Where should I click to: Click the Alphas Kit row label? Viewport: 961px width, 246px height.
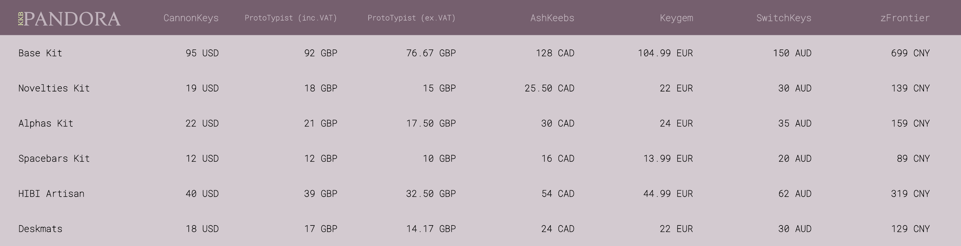pyautogui.click(x=46, y=123)
